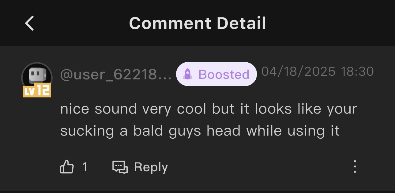Tap the speech bubble reply icon

click(x=120, y=167)
